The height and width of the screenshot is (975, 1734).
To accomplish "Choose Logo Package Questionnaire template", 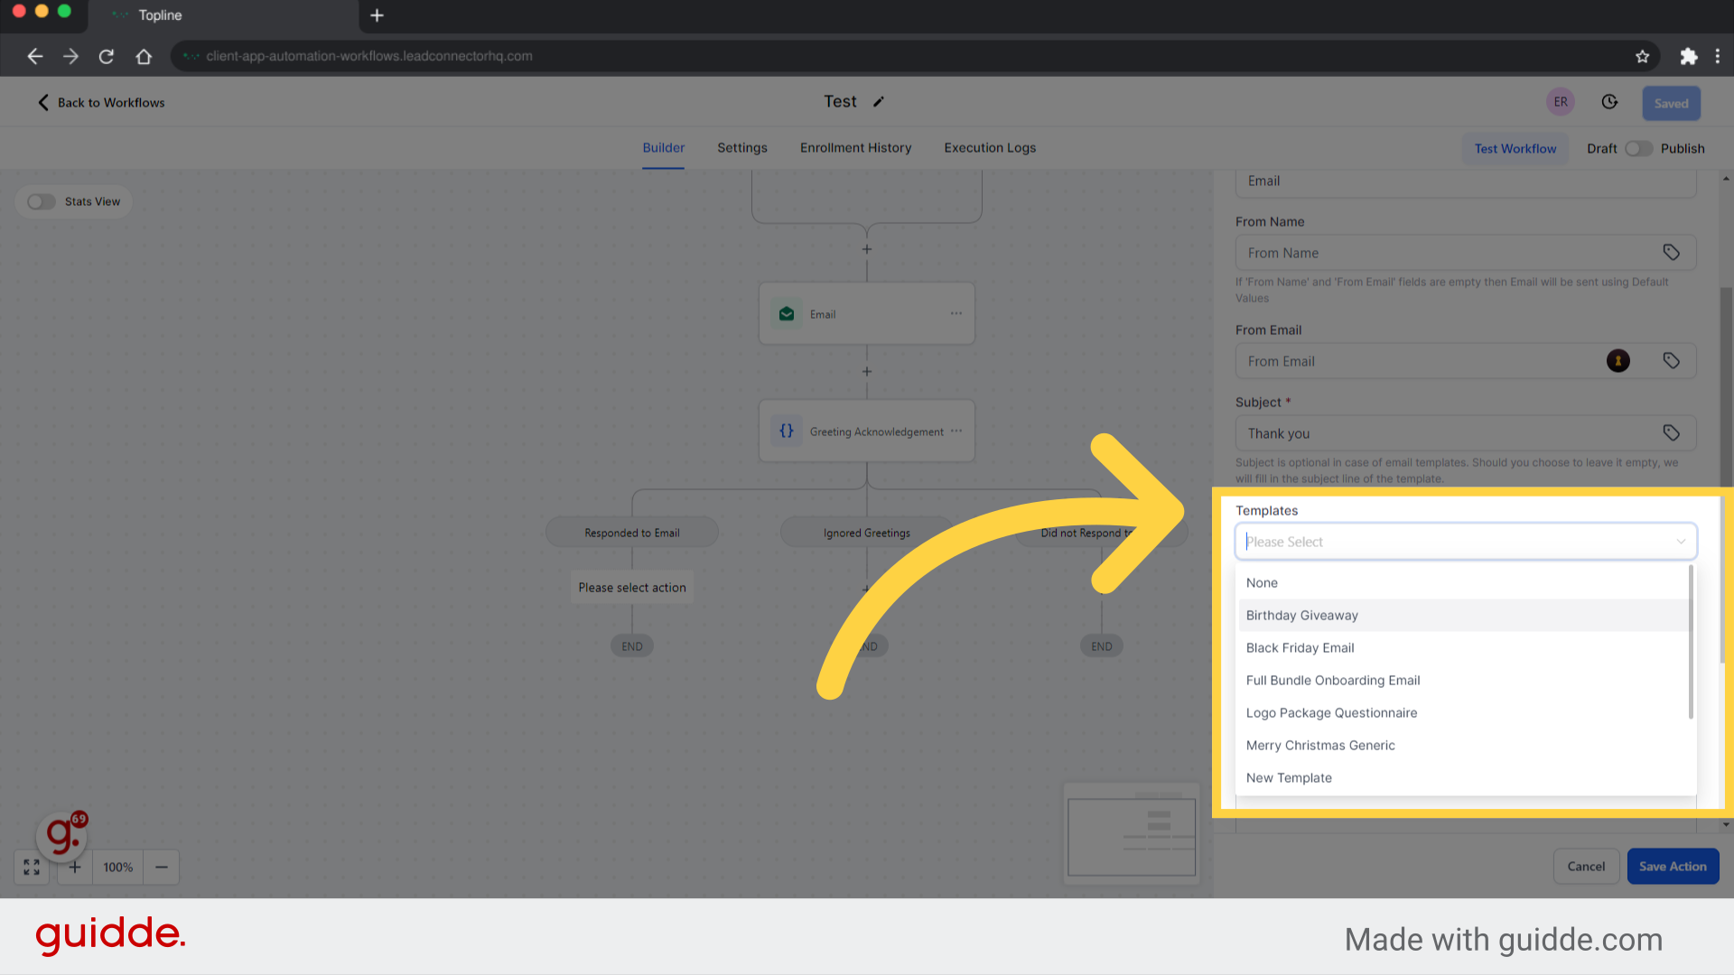I will [1463, 713].
